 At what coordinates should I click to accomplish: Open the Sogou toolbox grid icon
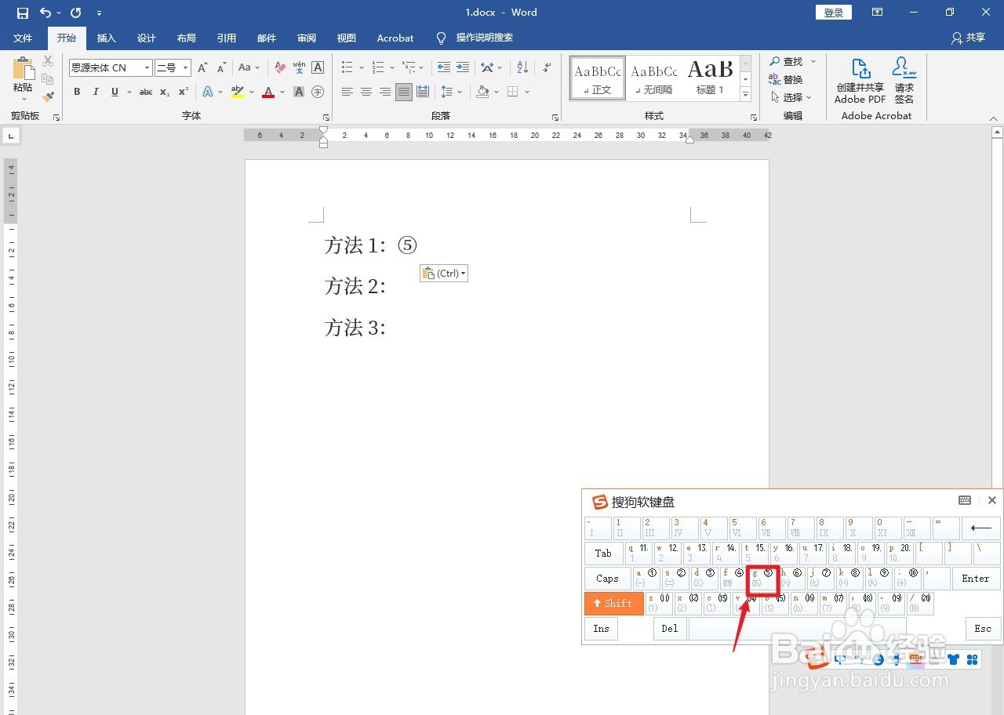click(973, 659)
